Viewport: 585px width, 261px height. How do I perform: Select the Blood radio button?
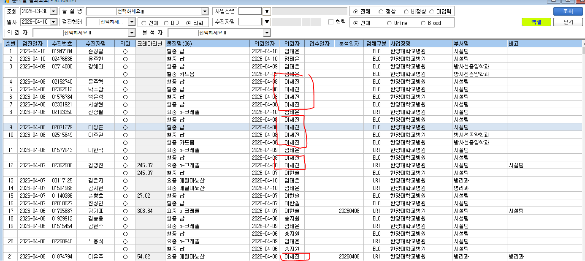423,23
